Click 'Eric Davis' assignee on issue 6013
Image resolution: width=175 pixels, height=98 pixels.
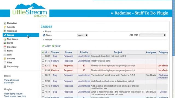(151, 75)
